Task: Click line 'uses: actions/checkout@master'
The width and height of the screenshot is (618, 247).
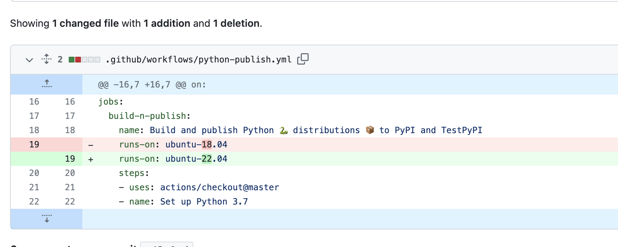Action: 199,187
